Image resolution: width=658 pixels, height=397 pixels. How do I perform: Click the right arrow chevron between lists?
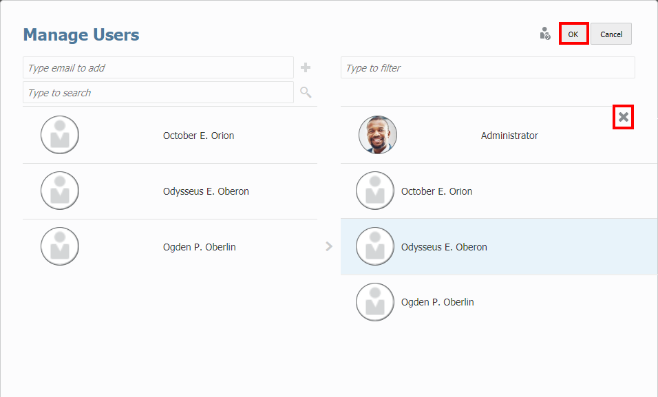(329, 246)
